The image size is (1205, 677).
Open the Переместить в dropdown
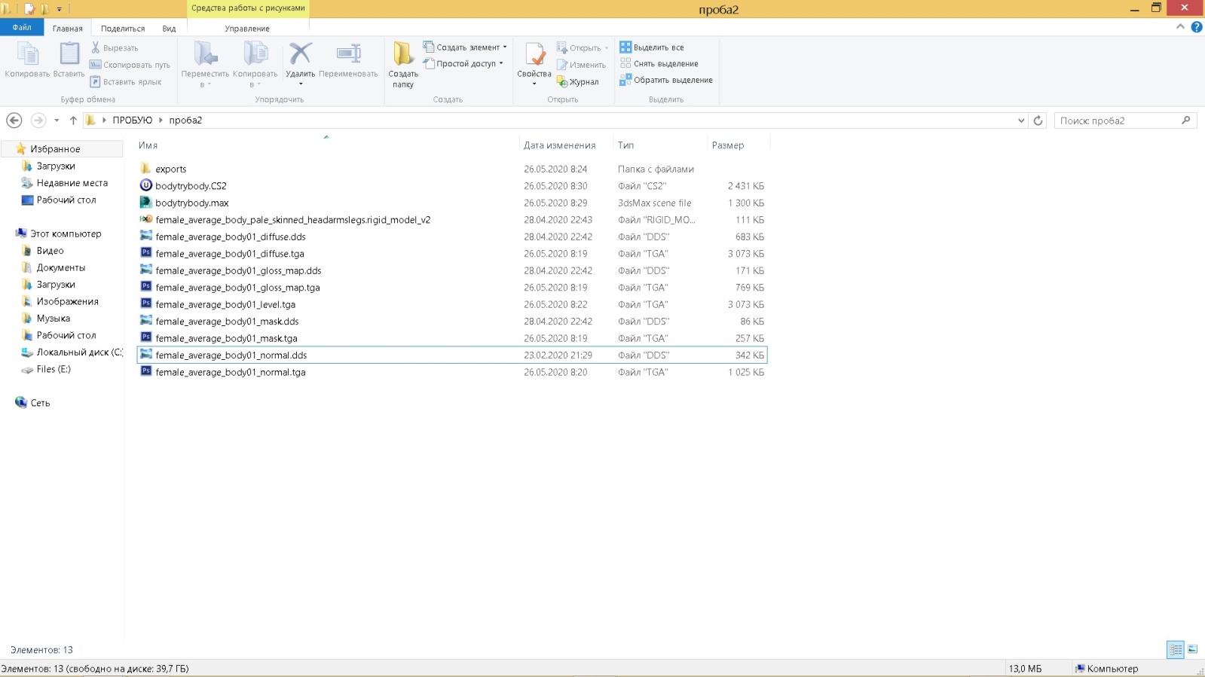[x=205, y=66]
